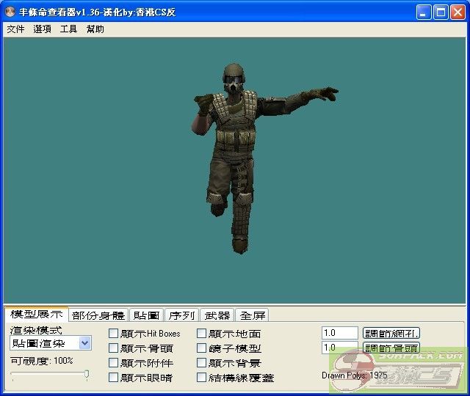Switch to the 貼圖 tab

click(x=147, y=315)
